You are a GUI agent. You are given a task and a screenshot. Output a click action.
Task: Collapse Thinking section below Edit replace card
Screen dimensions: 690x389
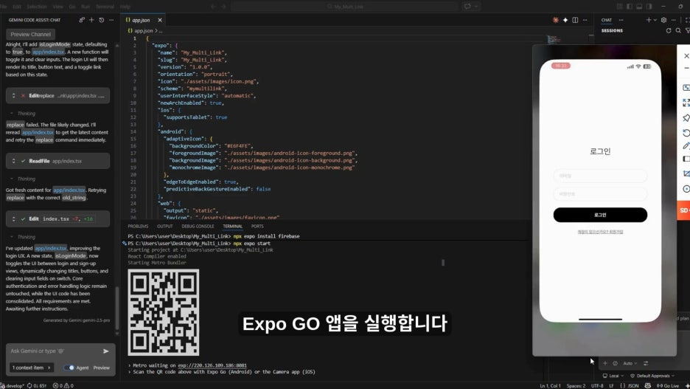(x=22, y=113)
